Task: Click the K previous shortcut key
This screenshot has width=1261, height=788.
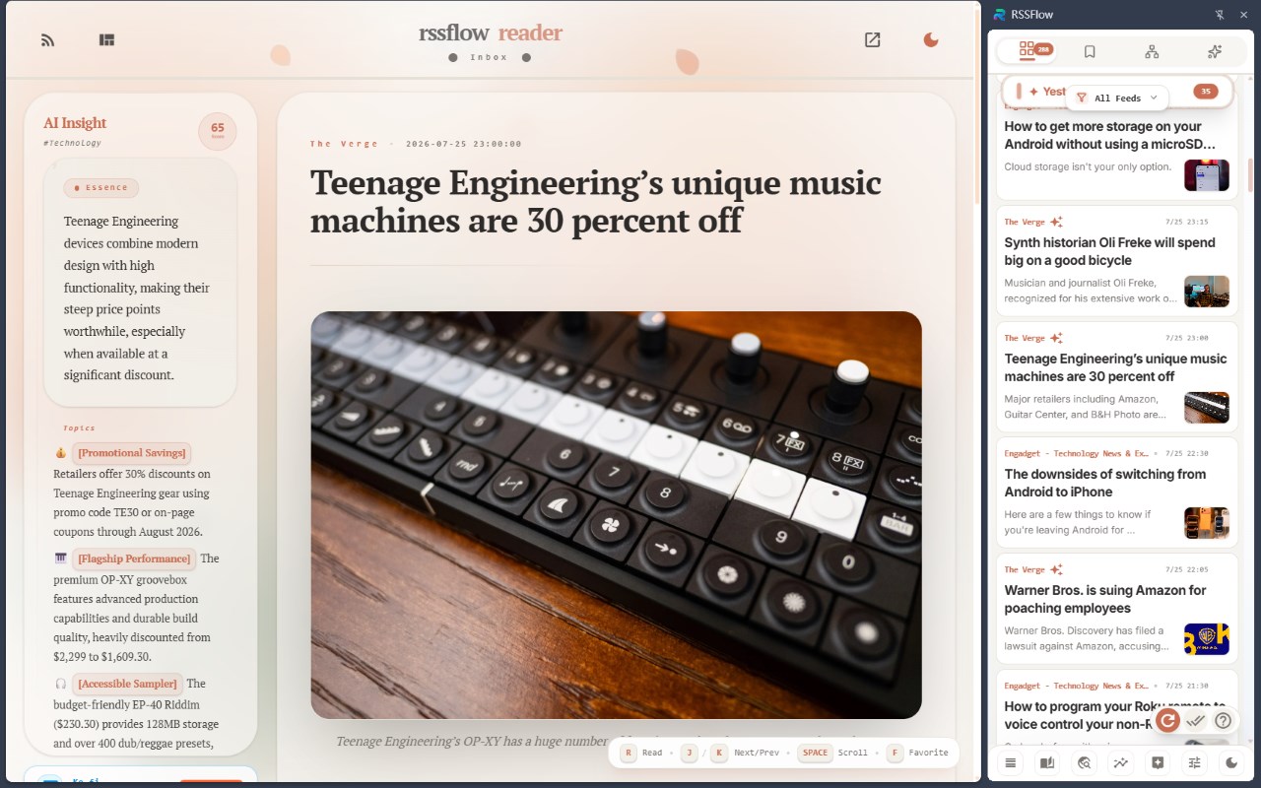Action: [x=720, y=753]
